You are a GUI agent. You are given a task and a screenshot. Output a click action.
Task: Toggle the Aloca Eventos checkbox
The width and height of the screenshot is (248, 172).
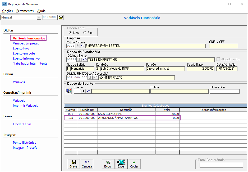point(218,59)
